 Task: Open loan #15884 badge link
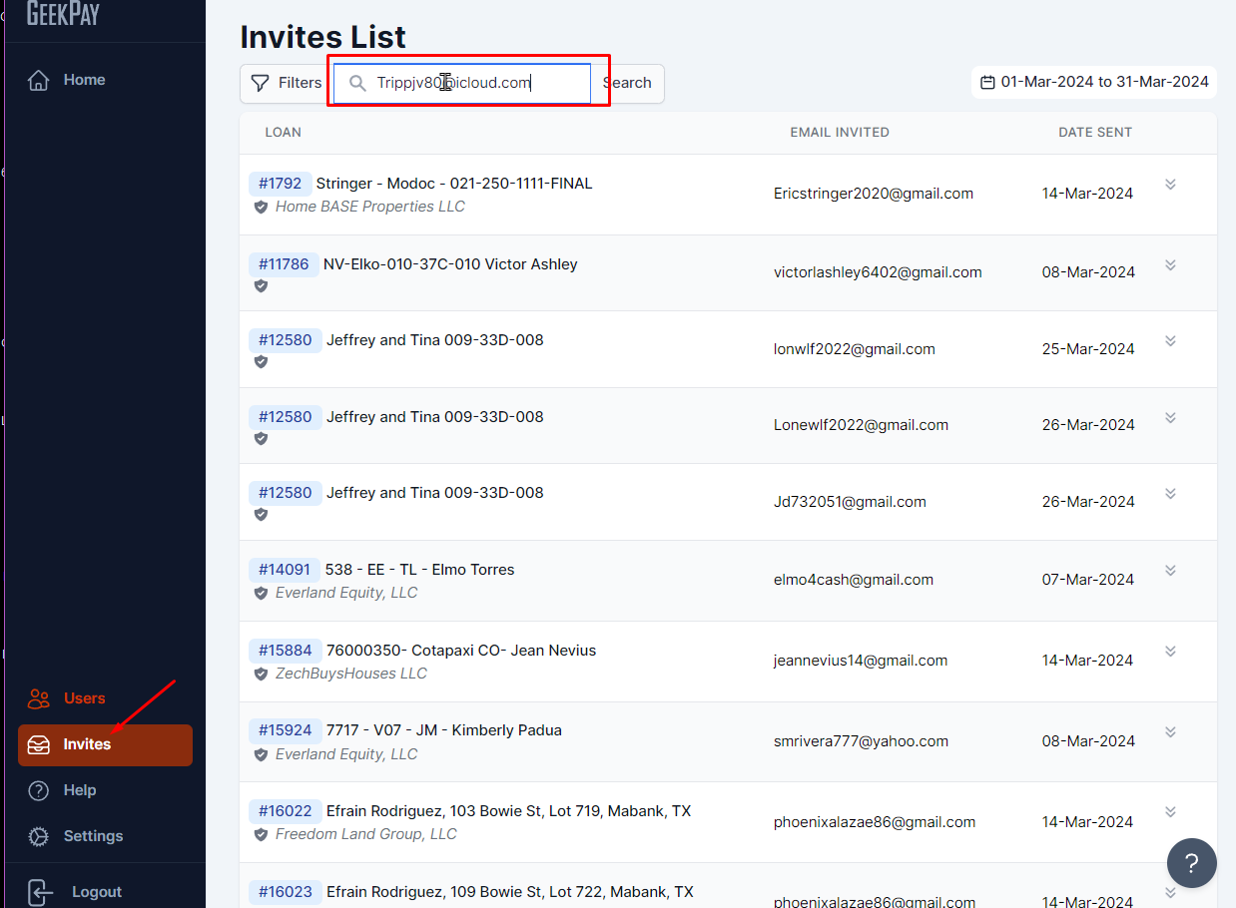[286, 651]
